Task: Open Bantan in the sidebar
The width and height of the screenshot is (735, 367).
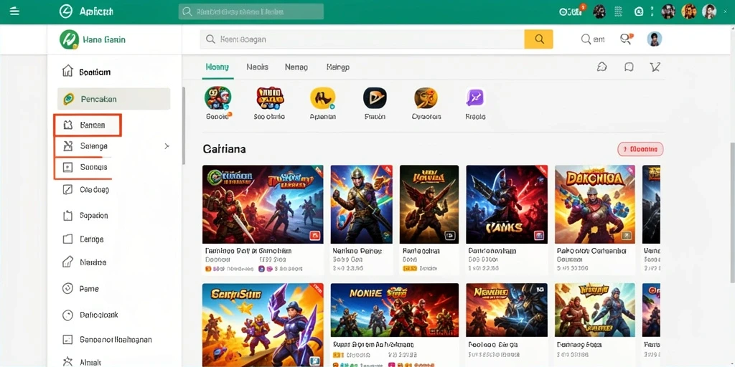Action: (x=88, y=125)
